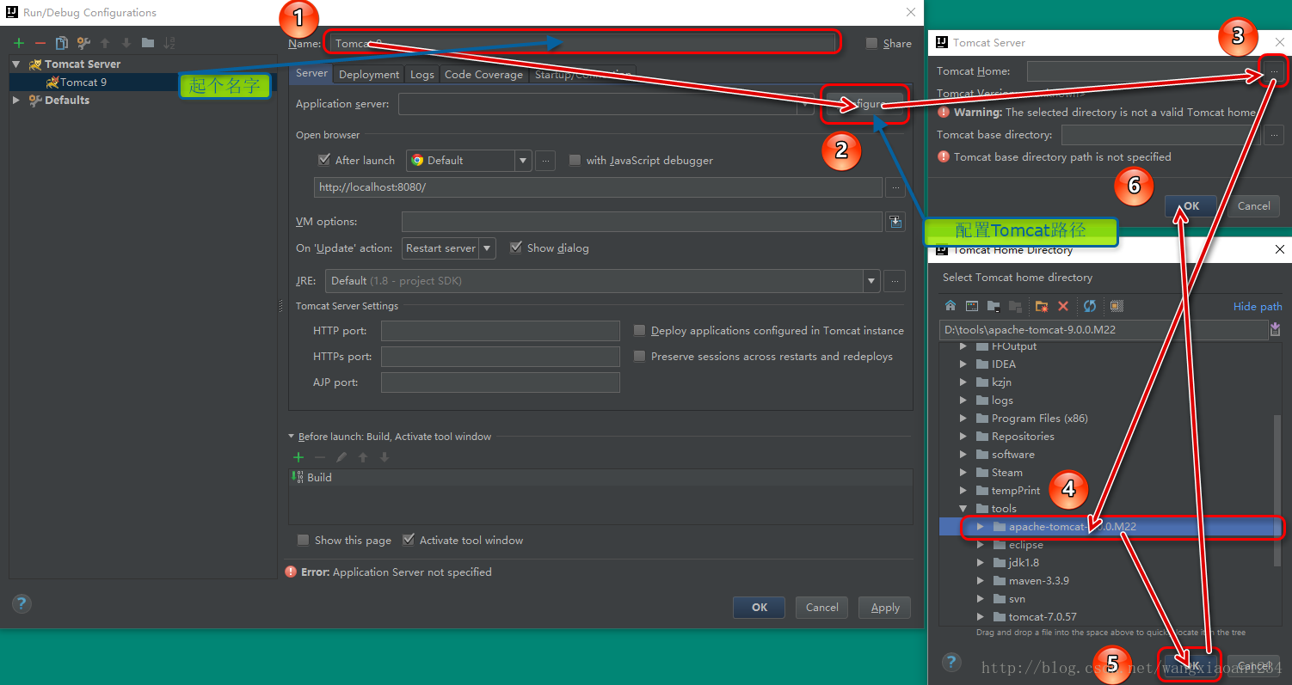
Task: Click browse ellipsis beside the JRE dropdown
Action: pyautogui.click(x=895, y=281)
